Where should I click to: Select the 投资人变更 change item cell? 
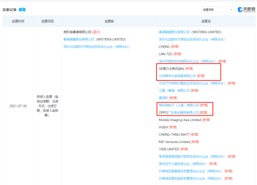click(x=47, y=106)
